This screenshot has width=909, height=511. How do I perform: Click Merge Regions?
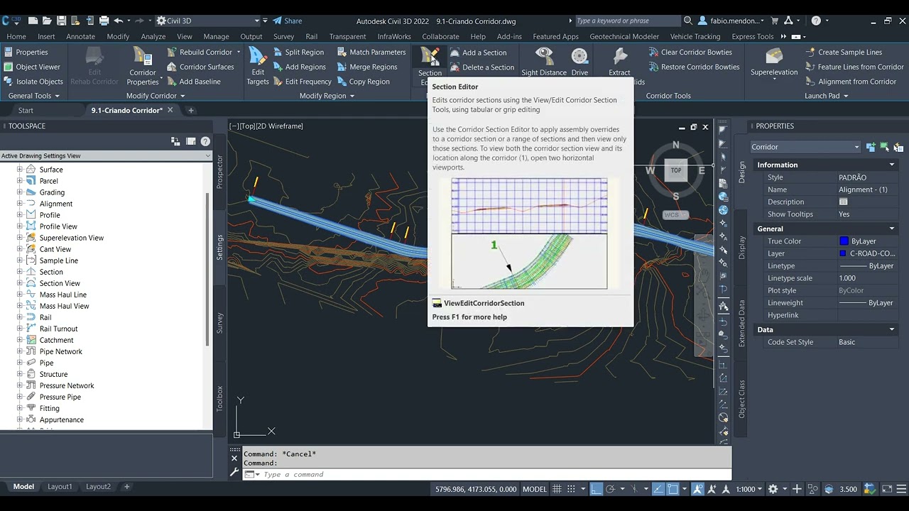366,67
